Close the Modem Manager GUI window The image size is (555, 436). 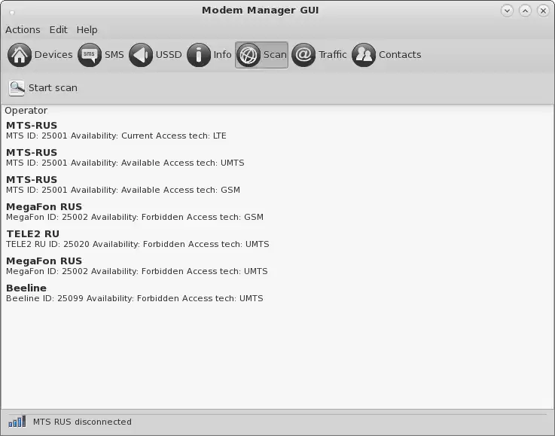tap(543, 11)
